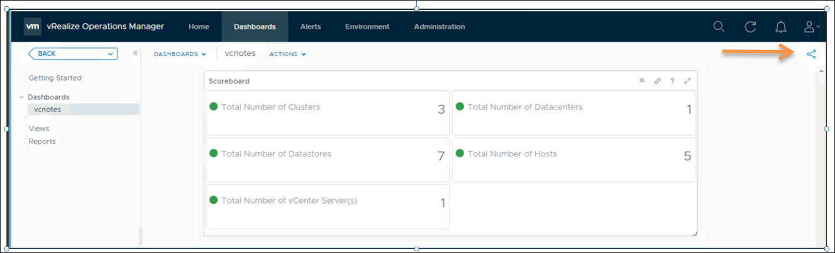Select the Dashboards tab in top navigation
The height and width of the screenshot is (253, 835).
255,27
